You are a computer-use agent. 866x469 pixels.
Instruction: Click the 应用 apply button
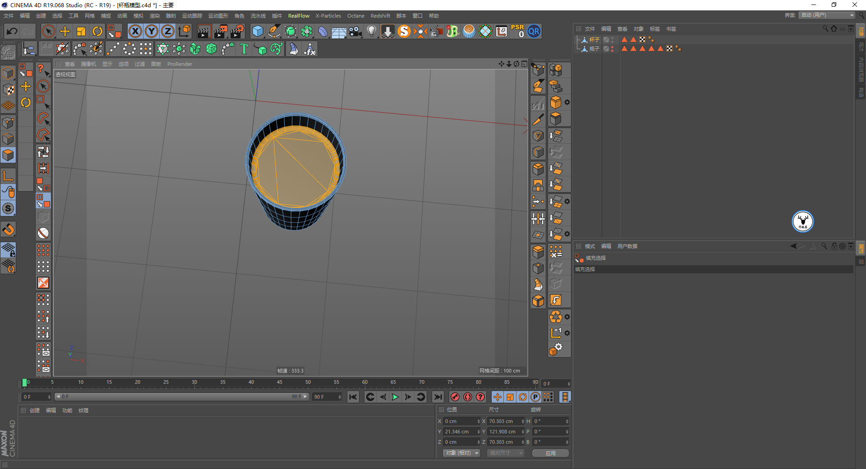click(x=550, y=453)
